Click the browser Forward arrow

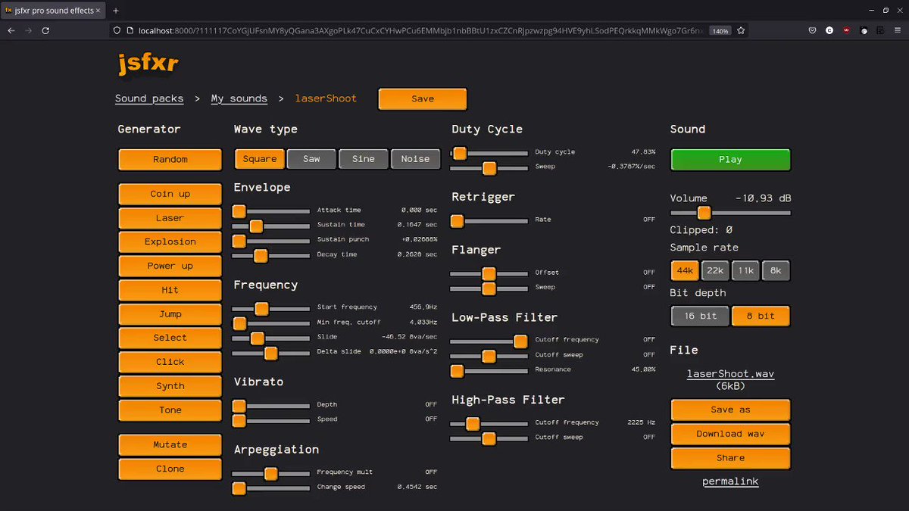(x=28, y=30)
